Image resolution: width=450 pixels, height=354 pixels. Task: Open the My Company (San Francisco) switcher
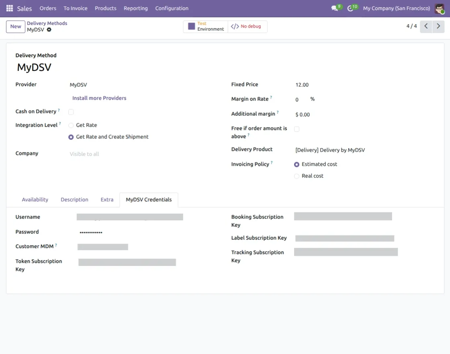tap(396, 8)
